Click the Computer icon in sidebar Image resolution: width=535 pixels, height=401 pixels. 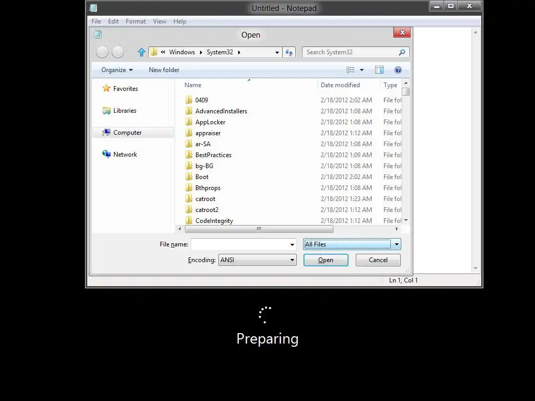coord(107,132)
